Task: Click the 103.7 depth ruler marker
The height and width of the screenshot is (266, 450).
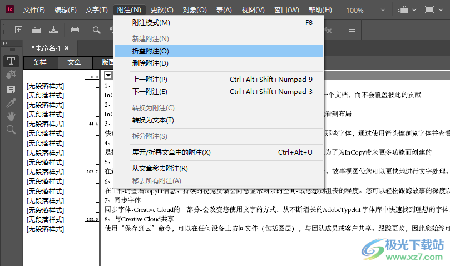Action: [x=92, y=172]
